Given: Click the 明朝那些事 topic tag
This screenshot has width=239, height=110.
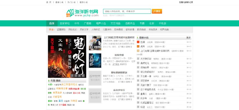Looking at the screenshot, I should (x=62, y=89).
